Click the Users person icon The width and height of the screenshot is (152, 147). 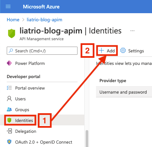[x=9, y=99]
